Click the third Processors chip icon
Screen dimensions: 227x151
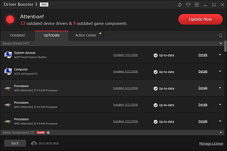8,121
